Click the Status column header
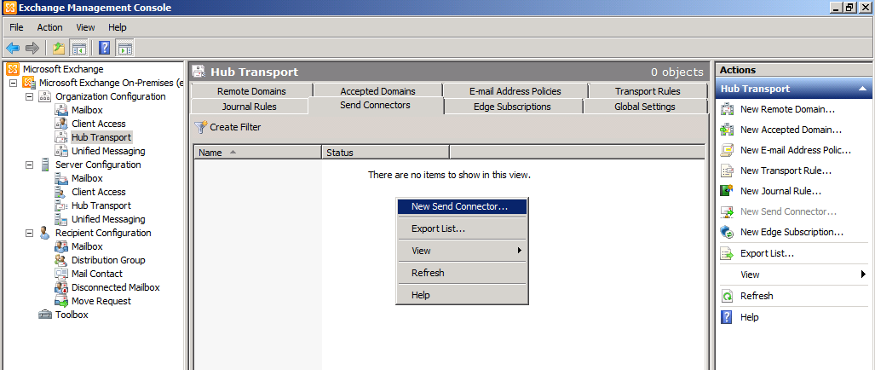875x370 pixels. 386,153
